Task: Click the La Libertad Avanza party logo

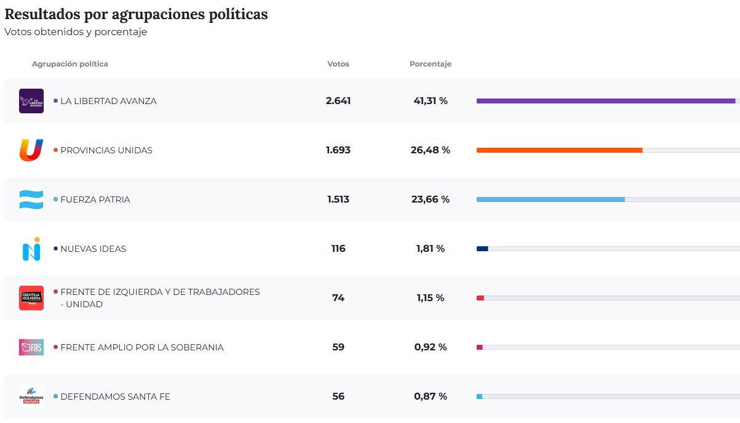Action: click(x=31, y=101)
